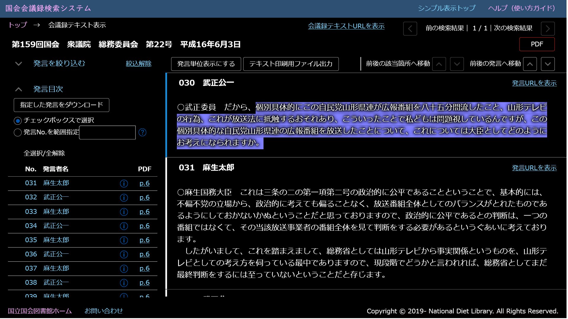Viewport: 568px width, 319px height.
Task: Click the 発言No. range input field
Action: click(x=107, y=132)
